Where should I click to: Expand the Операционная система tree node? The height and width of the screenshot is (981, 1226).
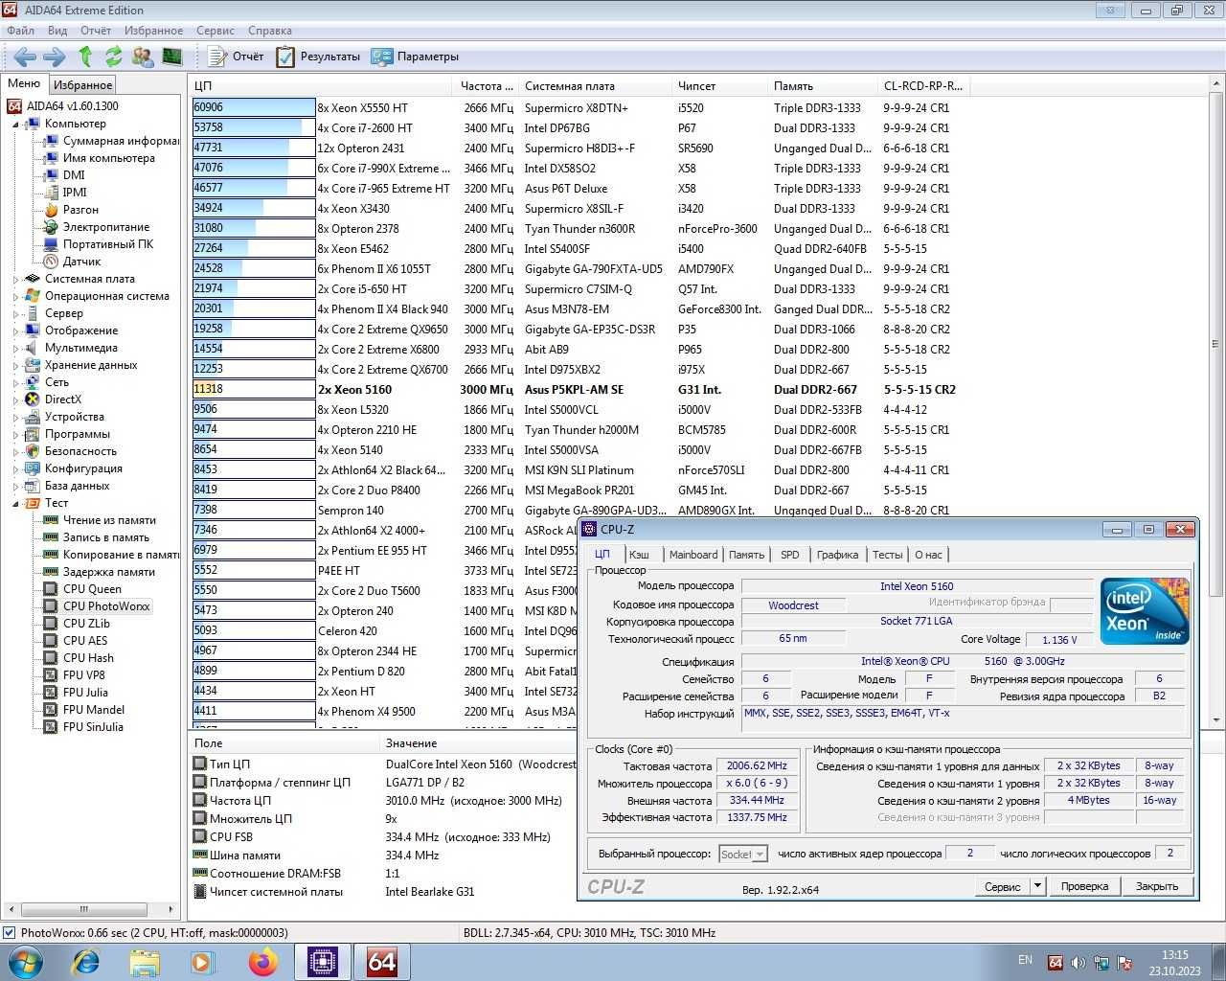(x=15, y=297)
